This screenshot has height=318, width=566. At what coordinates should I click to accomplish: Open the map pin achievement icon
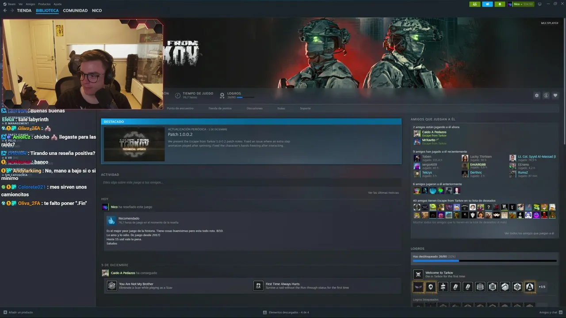[x=431, y=287]
